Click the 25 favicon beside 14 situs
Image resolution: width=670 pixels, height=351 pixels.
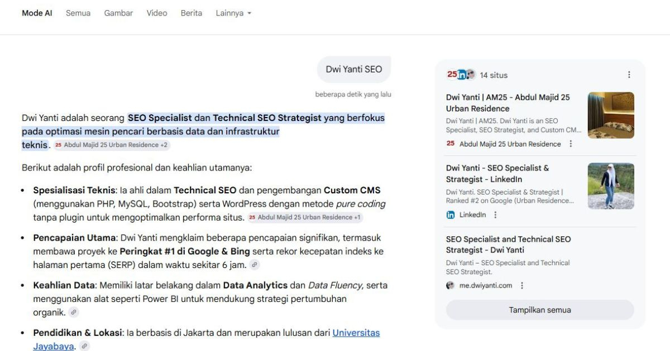click(x=452, y=74)
